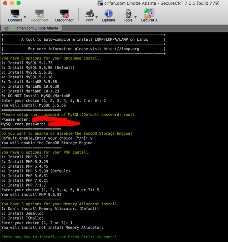Click the line '1: Install PHP 5.2.17'
The width and height of the screenshot is (228, 242).
[x=25, y=157]
